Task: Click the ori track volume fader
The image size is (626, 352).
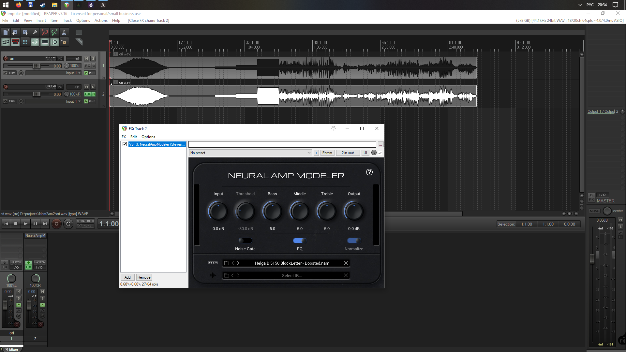Action: click(36, 66)
